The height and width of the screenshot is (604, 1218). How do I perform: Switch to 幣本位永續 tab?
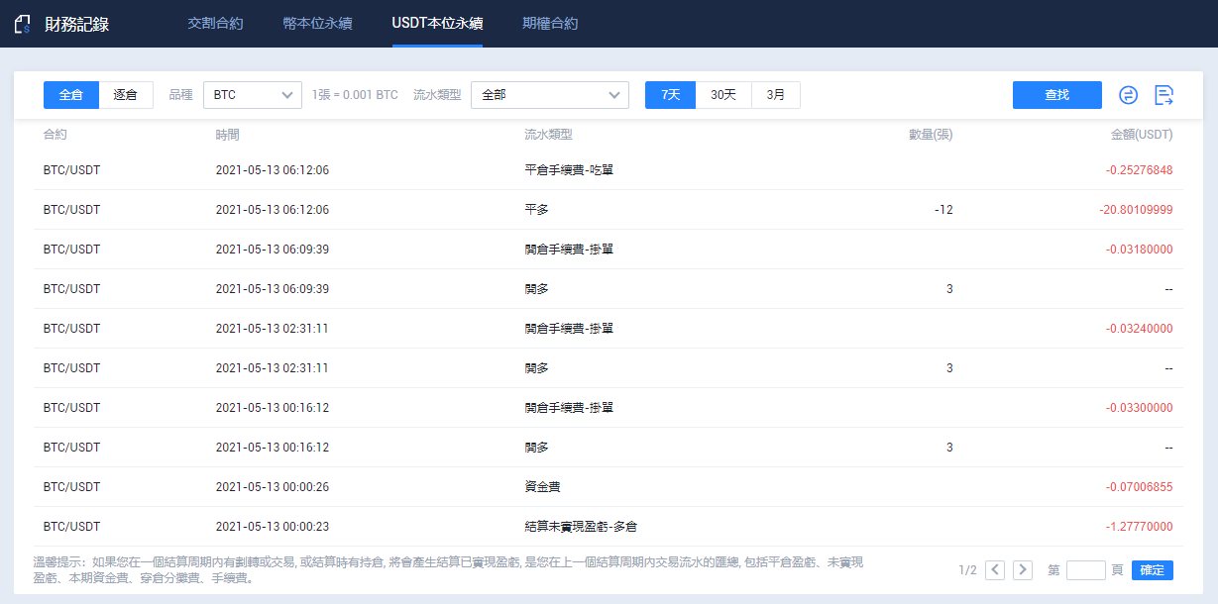pyautogui.click(x=317, y=24)
